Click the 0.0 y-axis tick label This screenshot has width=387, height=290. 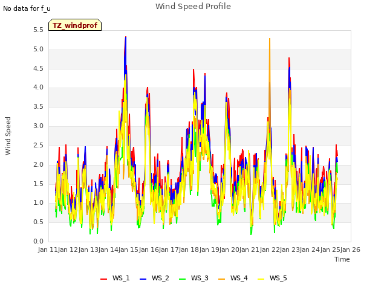[x=38, y=241]
